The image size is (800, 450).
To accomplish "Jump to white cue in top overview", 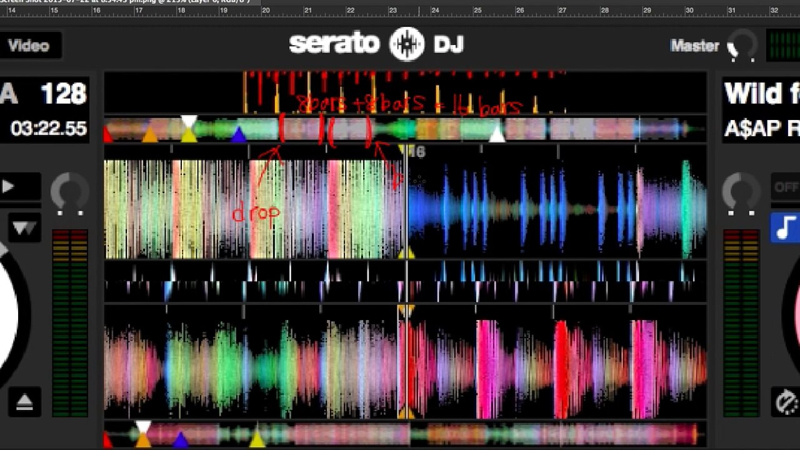I will tap(496, 134).
